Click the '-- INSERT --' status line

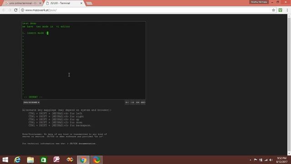(33, 97)
